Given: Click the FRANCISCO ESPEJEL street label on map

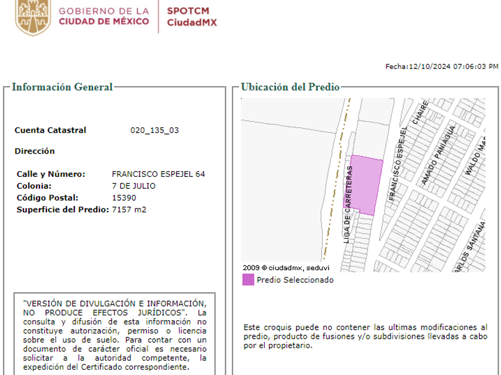Looking at the screenshot, I should coord(398,164).
